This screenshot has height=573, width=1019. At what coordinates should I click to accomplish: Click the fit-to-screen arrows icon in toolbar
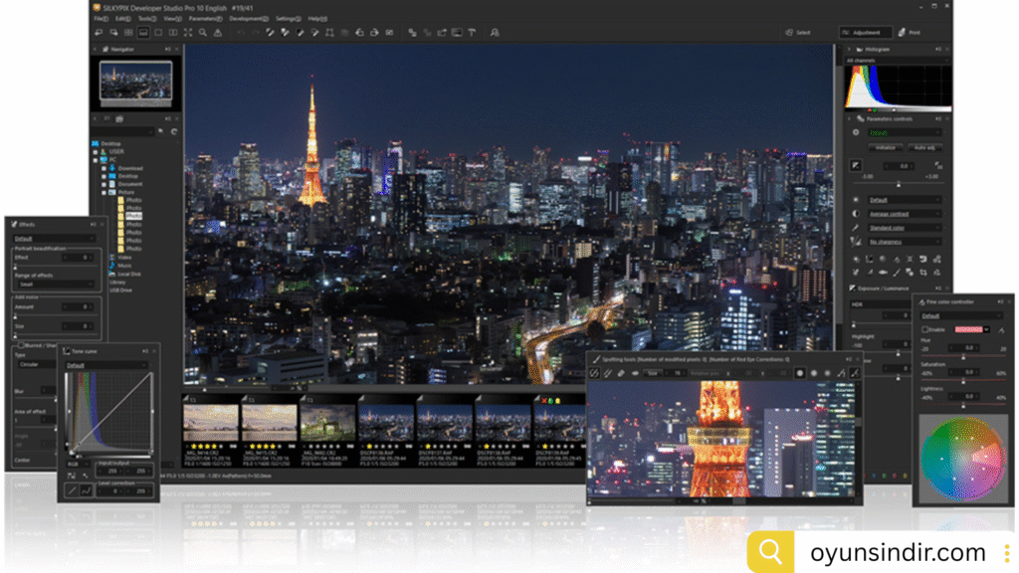(x=187, y=33)
